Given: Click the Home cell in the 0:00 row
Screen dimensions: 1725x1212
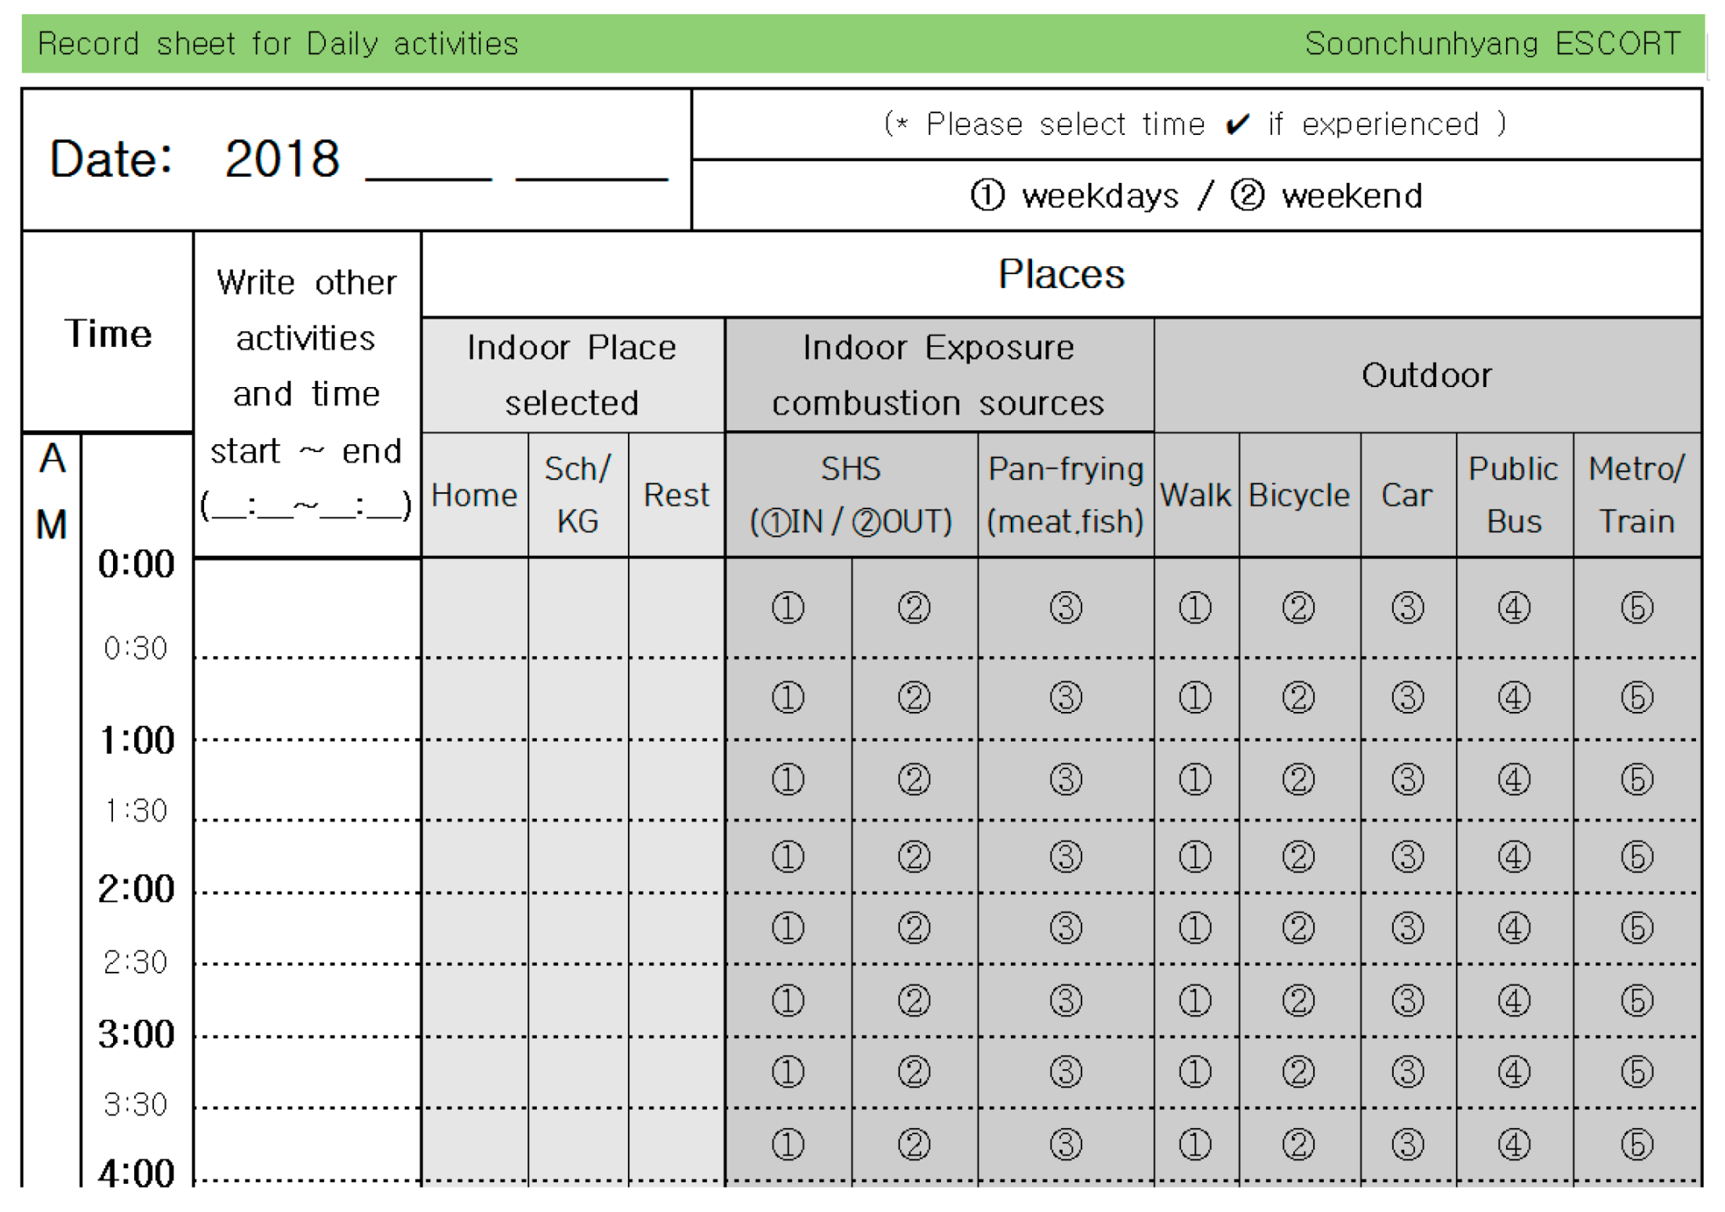Looking at the screenshot, I should point(475,608).
